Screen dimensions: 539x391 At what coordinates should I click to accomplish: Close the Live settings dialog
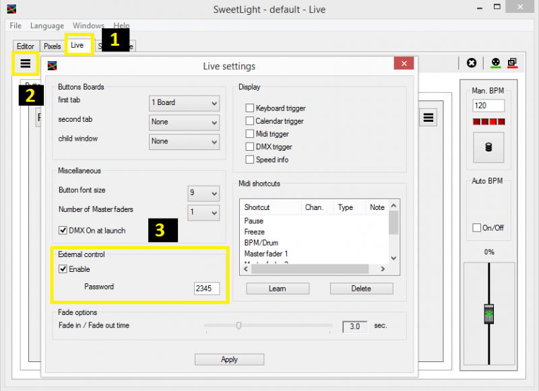point(404,63)
